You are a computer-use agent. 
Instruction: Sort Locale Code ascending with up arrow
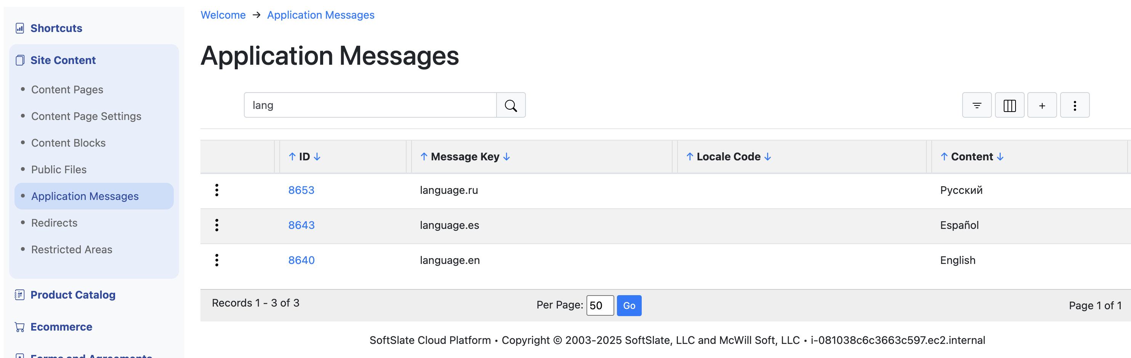pyautogui.click(x=690, y=157)
